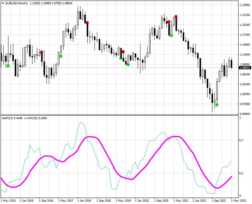Select the red dot near October 2016
This screenshot has height=204, width=252.
(x=41, y=52)
